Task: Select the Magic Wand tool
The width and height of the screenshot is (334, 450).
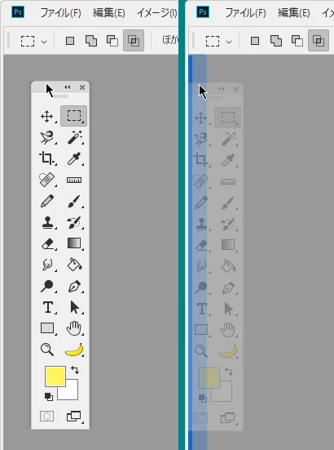Action: pyautogui.click(x=74, y=137)
